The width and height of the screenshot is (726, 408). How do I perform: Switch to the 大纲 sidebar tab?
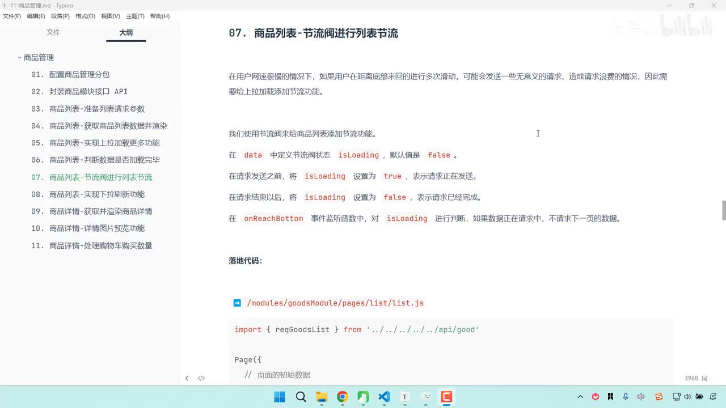(126, 32)
